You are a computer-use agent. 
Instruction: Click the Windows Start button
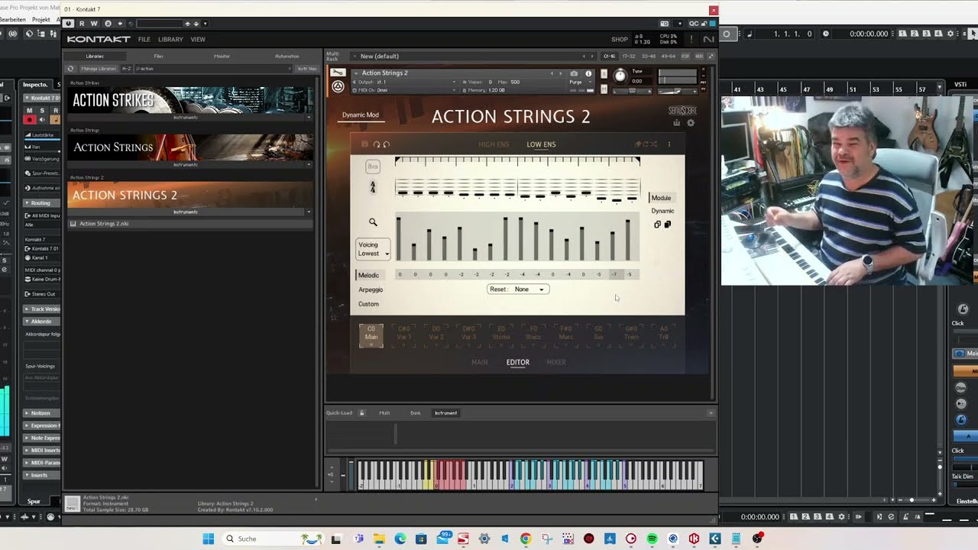point(208,539)
